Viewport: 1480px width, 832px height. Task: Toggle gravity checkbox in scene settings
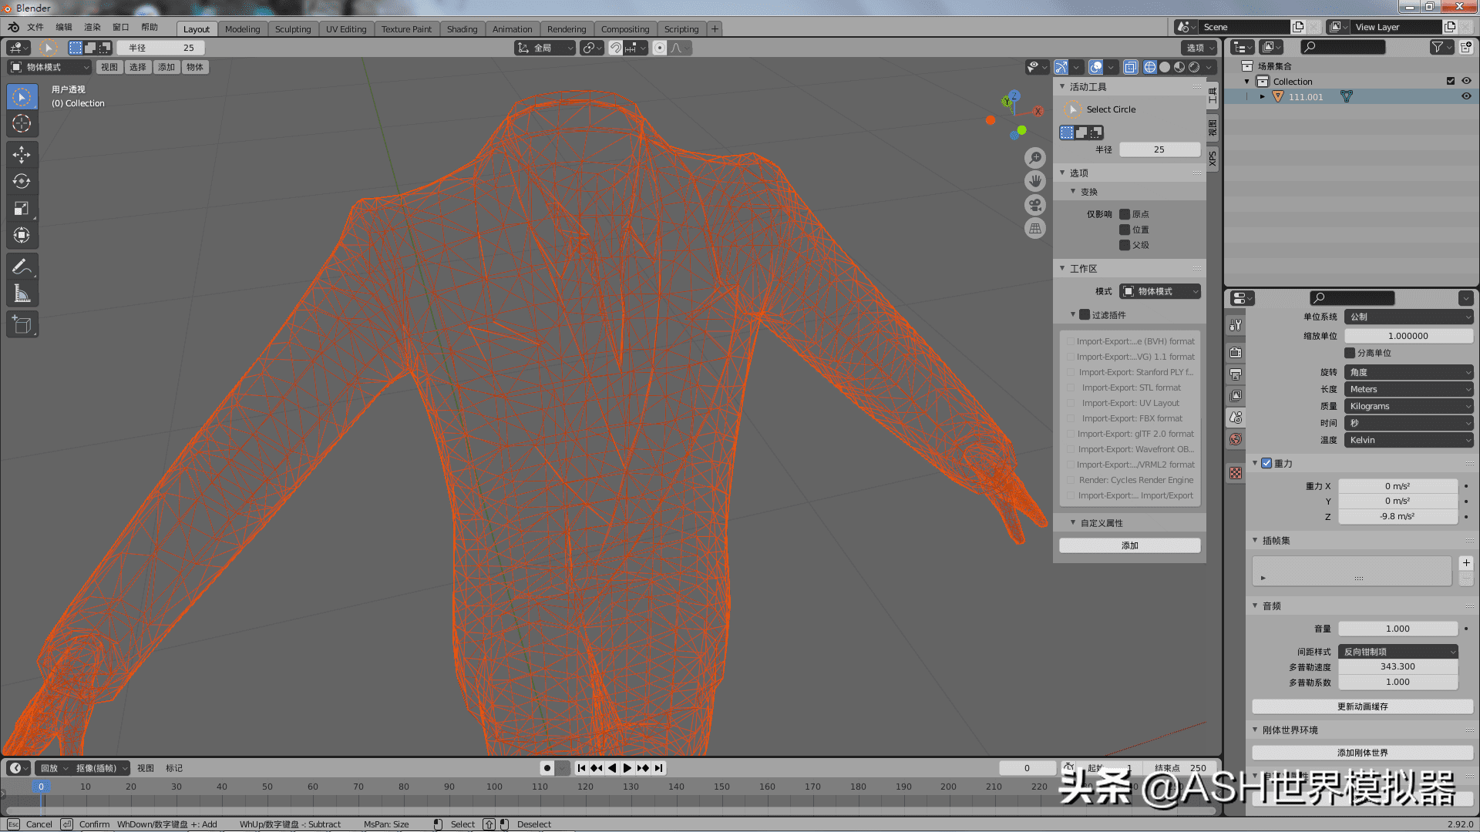coord(1267,462)
